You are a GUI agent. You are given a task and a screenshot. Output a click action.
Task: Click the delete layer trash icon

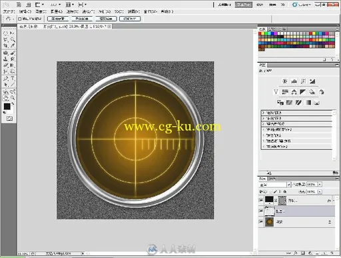coord(331,253)
